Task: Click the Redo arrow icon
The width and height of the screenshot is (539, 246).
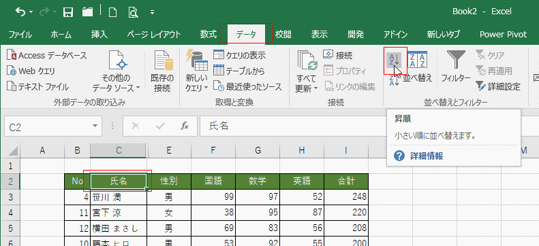Action: click(x=45, y=12)
